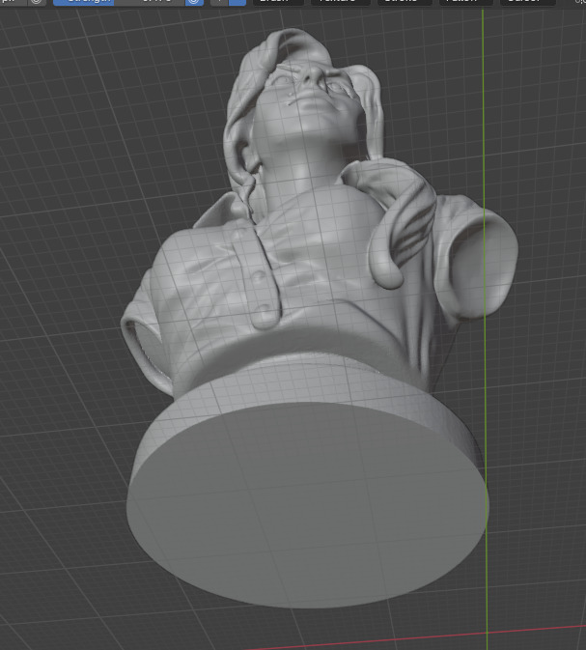
Task: Select the Subtract brush direction button
Action: (237, 2)
